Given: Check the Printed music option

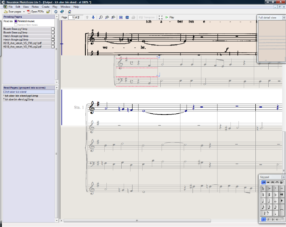Looking at the screenshot, I should (x=16, y=21).
